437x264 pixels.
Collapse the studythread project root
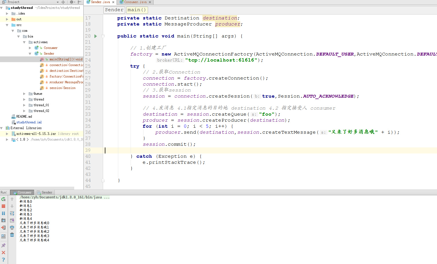click(x=2, y=8)
